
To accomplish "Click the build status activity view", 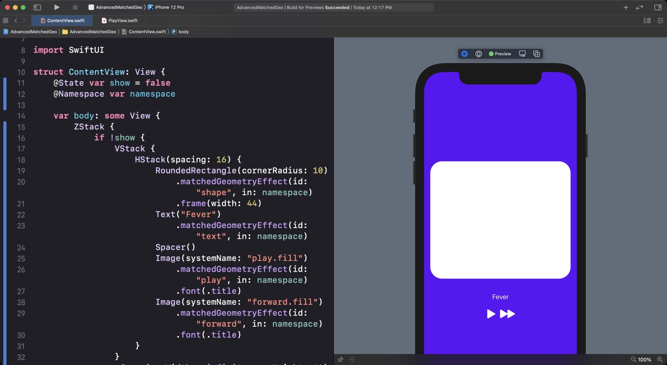I will coord(333,7).
